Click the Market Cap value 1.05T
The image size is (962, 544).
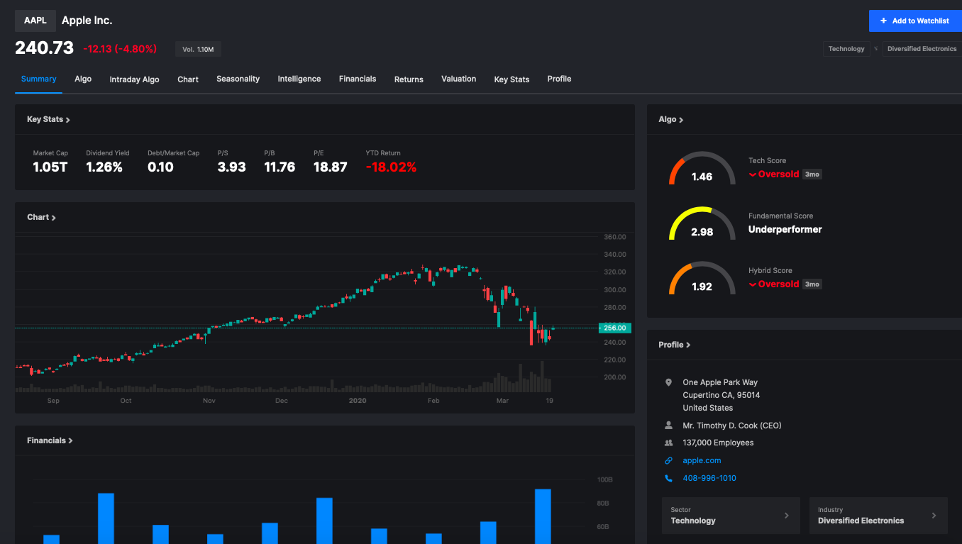(50, 167)
